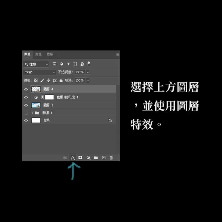Add a layer mask

coord(80,157)
